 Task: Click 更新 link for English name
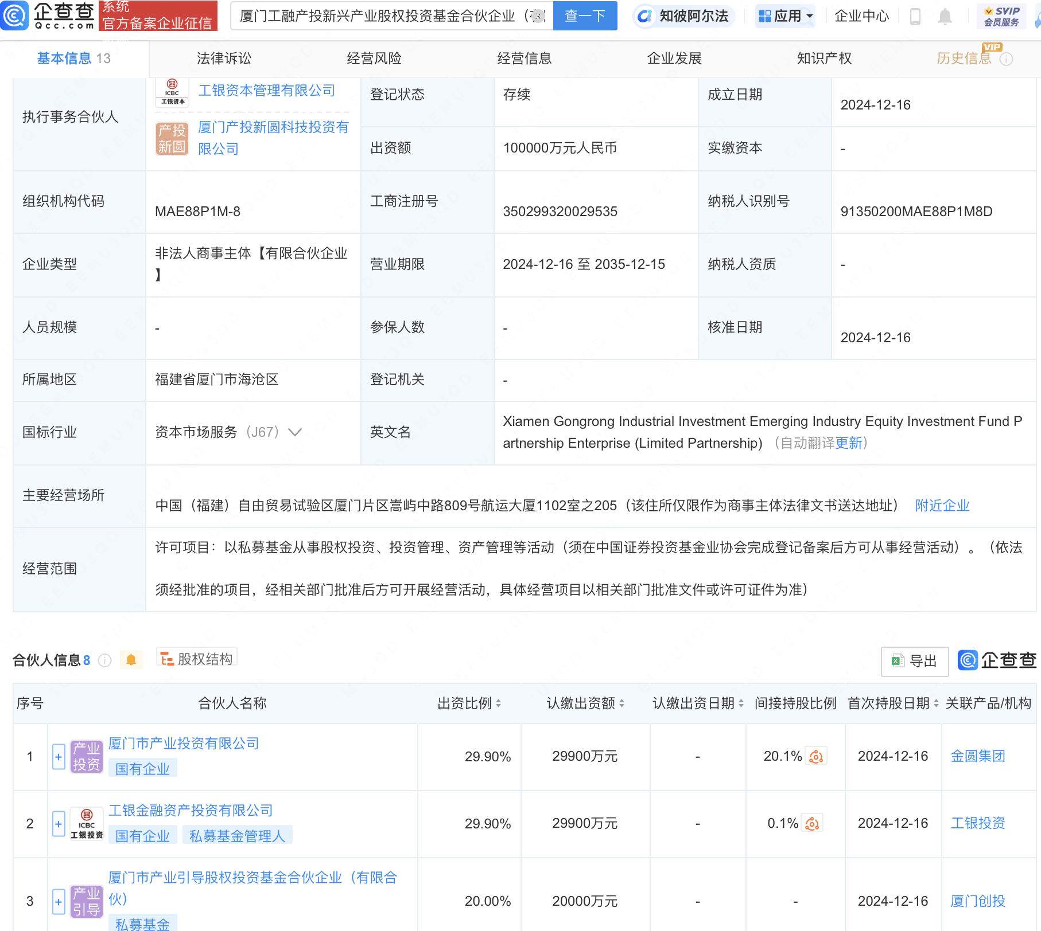click(x=849, y=443)
